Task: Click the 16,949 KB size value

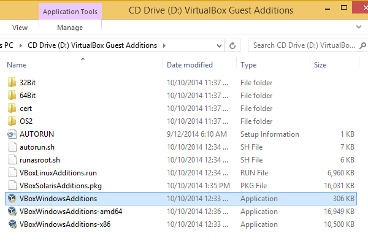Action: coord(339,212)
